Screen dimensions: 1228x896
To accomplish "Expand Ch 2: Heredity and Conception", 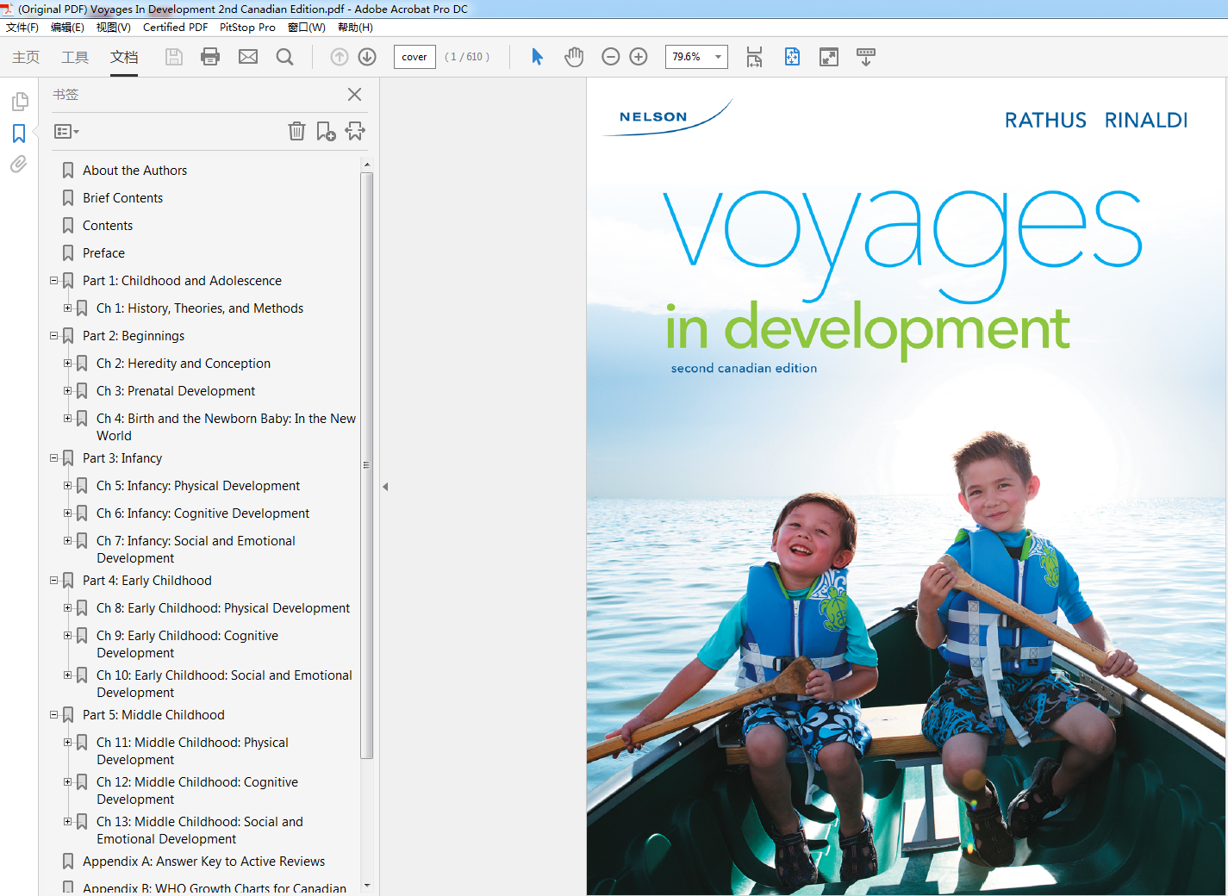I will coord(68,364).
